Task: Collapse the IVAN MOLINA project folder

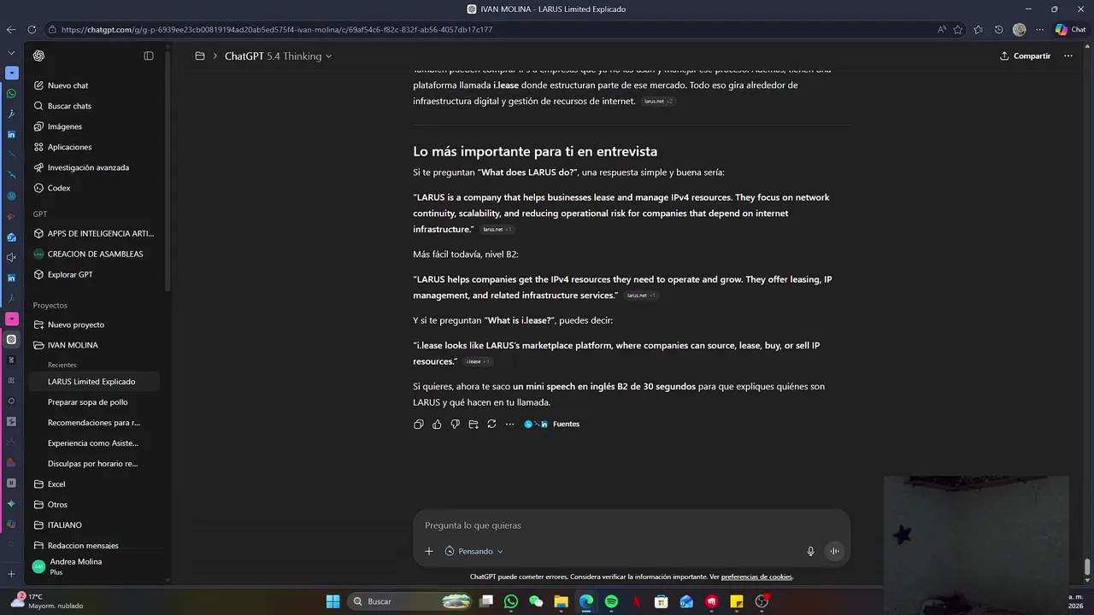Action: pos(96,345)
